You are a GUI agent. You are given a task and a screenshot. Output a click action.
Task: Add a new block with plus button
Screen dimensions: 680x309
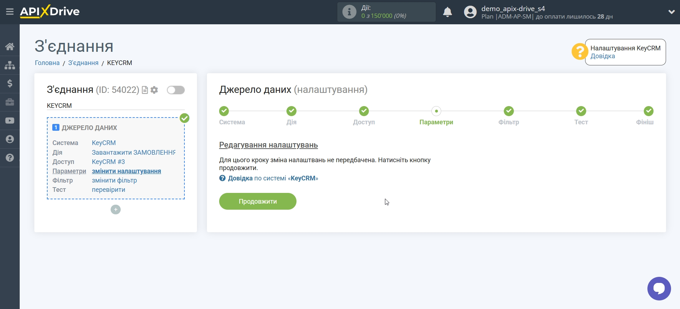coord(116,209)
